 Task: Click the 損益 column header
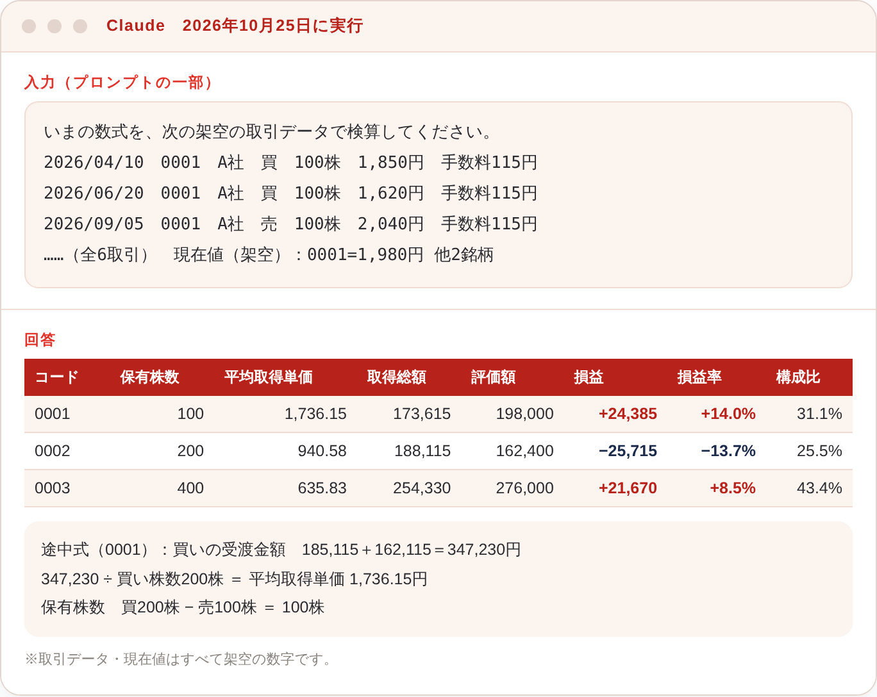coord(589,377)
